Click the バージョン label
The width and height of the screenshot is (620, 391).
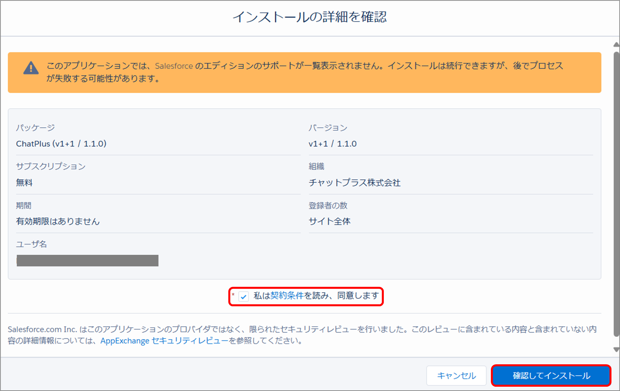328,128
